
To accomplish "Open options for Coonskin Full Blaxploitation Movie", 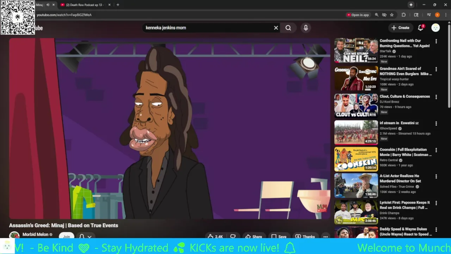I will point(436,150).
